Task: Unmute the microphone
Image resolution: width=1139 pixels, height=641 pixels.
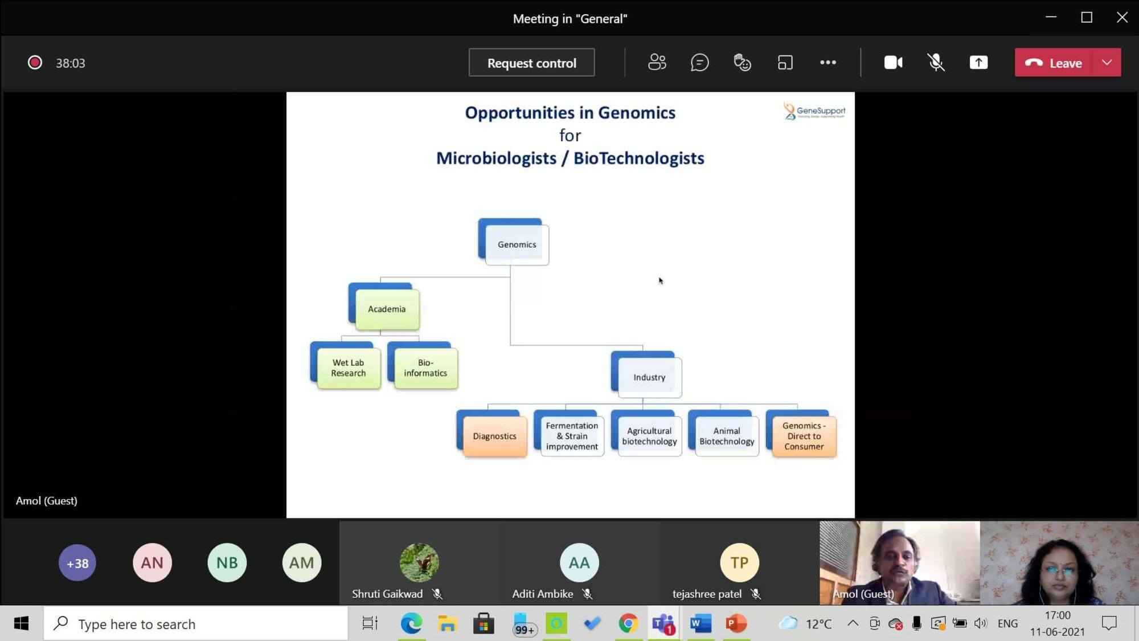Action: [936, 63]
